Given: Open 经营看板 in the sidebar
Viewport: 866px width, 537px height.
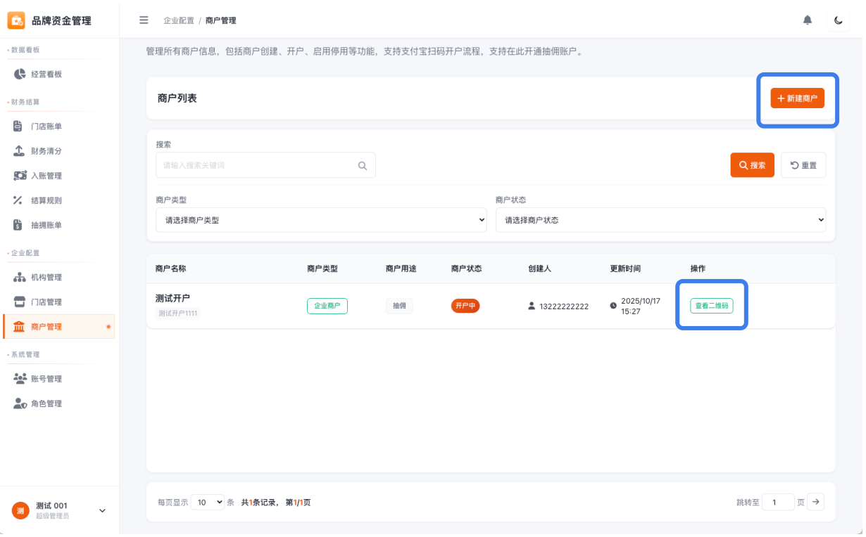Looking at the screenshot, I should tap(46, 74).
